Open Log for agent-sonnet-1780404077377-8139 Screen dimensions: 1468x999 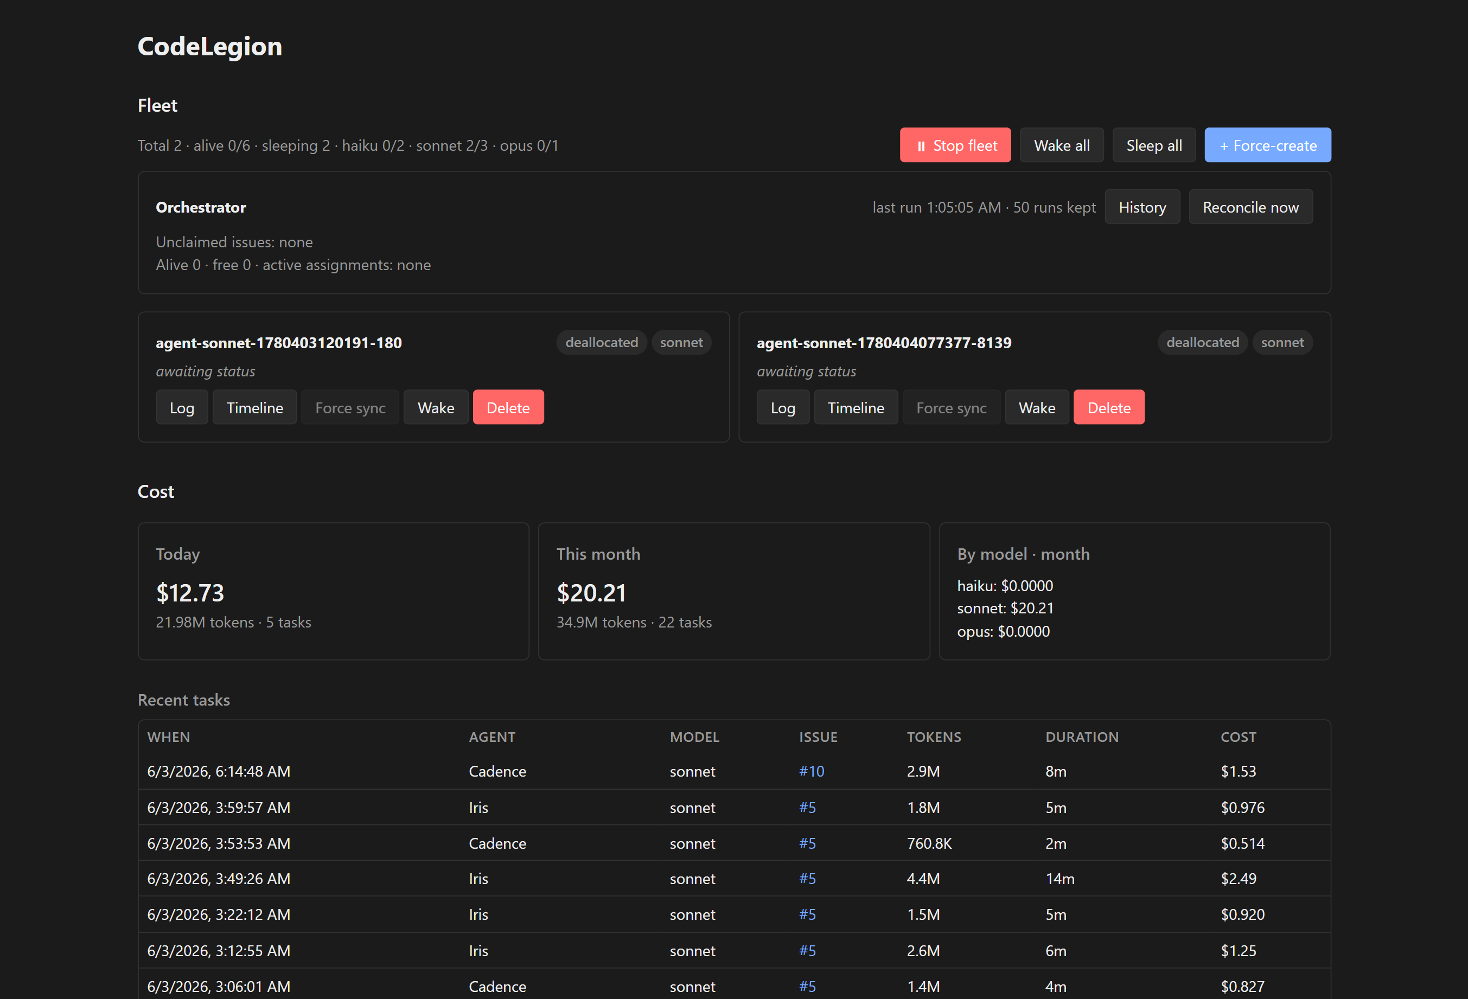[x=783, y=407]
